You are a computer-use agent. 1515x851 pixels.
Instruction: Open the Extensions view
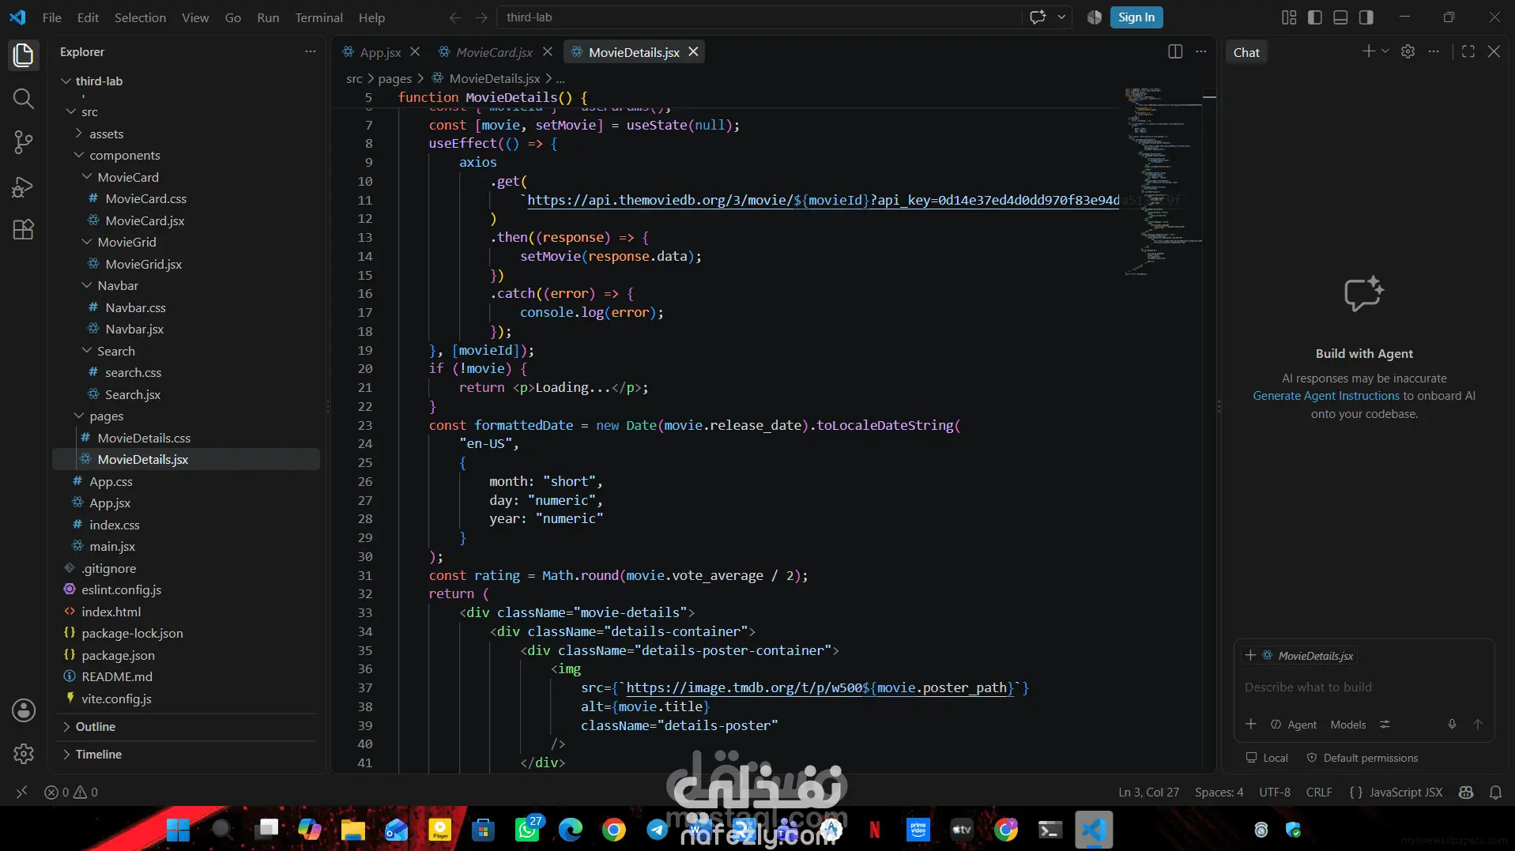[24, 230]
